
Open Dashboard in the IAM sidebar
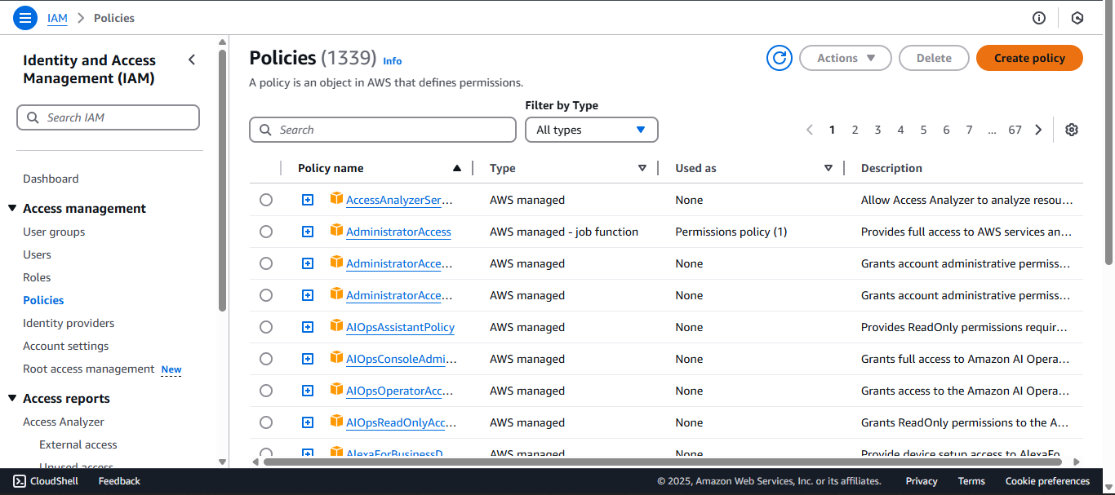(x=51, y=179)
